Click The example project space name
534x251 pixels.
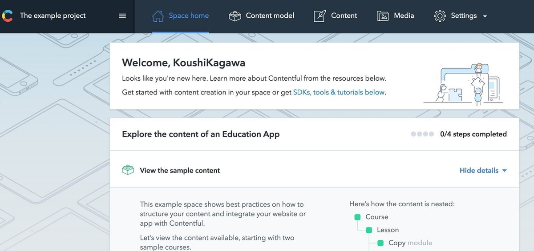click(53, 16)
